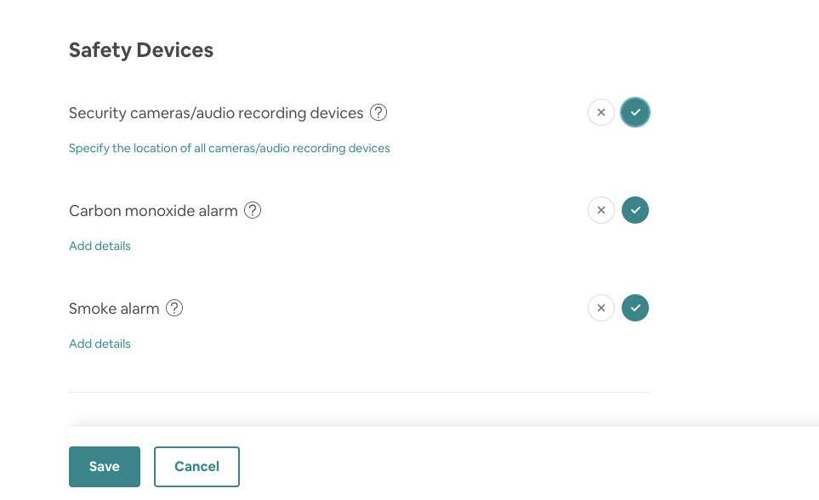This screenshot has width=819, height=500.
Task: Open Specify the location of all cameras link
Action: (230, 148)
